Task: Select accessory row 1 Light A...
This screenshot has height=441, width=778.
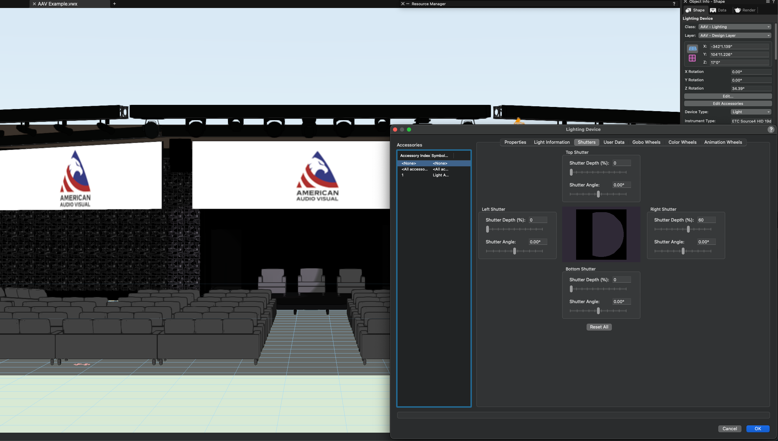Action: (x=434, y=175)
